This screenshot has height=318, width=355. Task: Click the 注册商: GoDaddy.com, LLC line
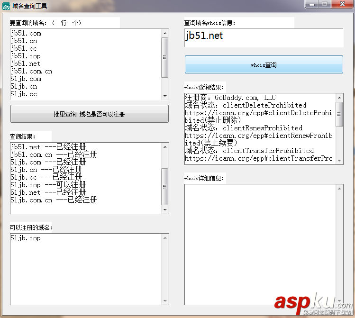click(x=230, y=98)
